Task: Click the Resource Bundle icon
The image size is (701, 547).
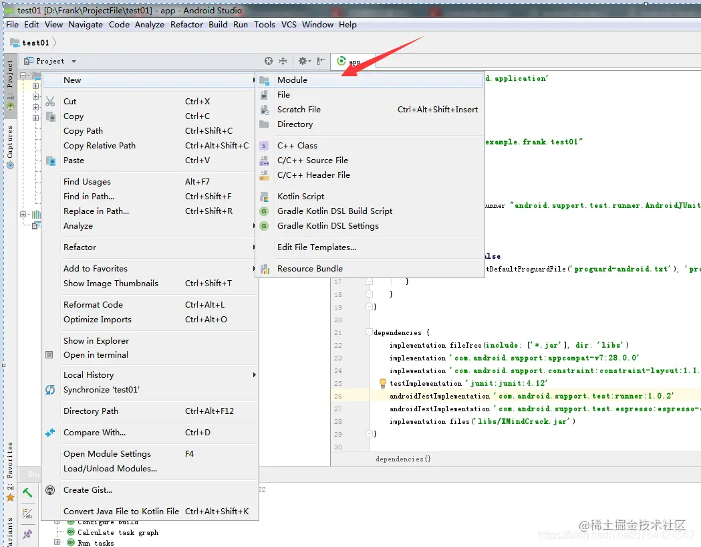Action: (265, 269)
